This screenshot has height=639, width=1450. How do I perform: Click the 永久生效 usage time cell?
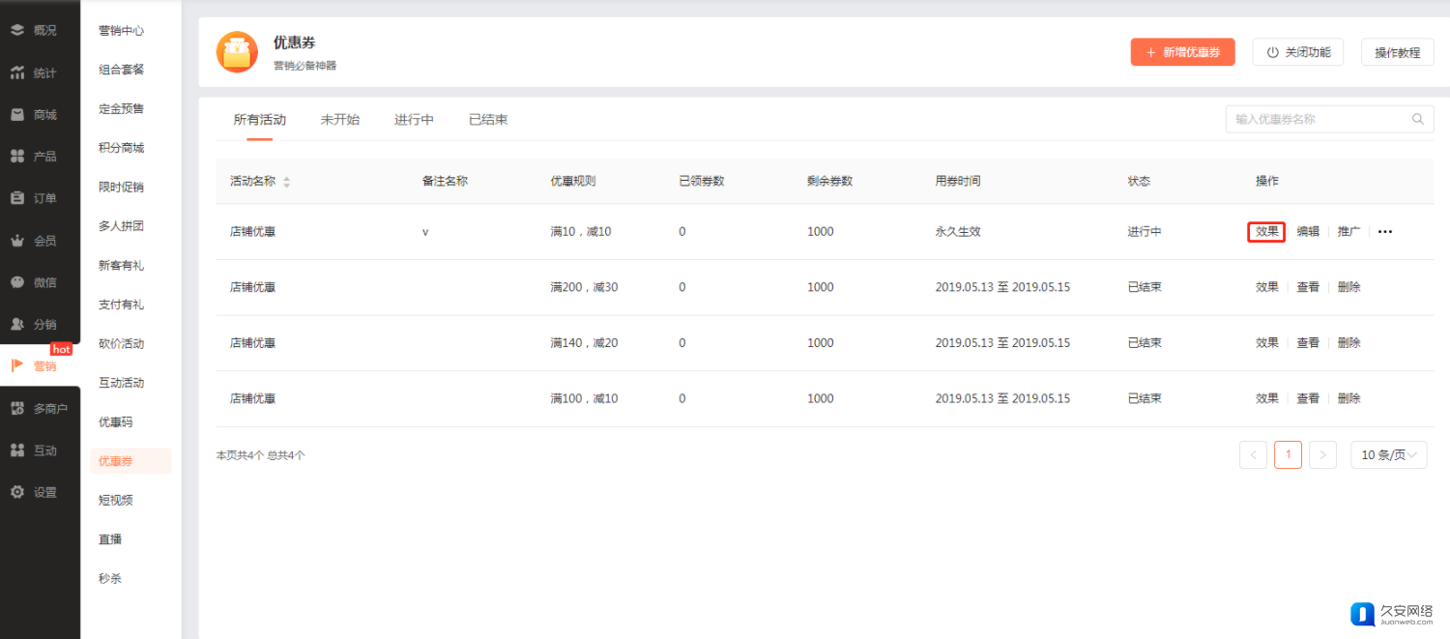tap(958, 232)
